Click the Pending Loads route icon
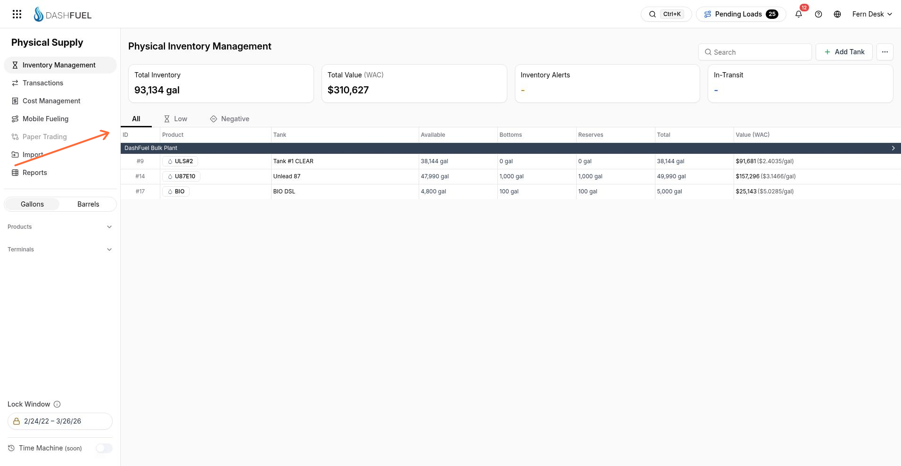Screen dimensions: 901x466 click(x=708, y=14)
